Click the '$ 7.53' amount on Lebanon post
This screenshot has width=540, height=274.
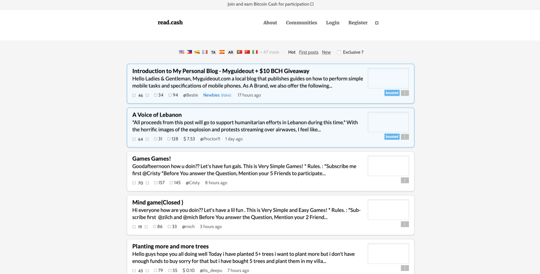(x=189, y=139)
